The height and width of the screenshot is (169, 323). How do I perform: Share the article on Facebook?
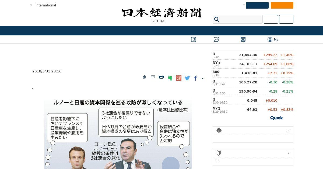click(195, 78)
